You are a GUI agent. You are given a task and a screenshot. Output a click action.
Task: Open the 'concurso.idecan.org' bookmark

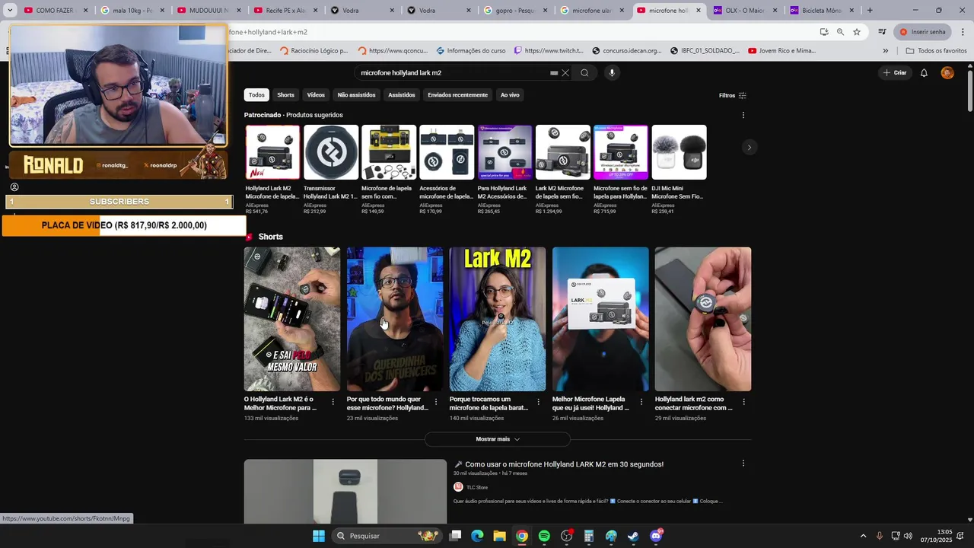(628, 51)
